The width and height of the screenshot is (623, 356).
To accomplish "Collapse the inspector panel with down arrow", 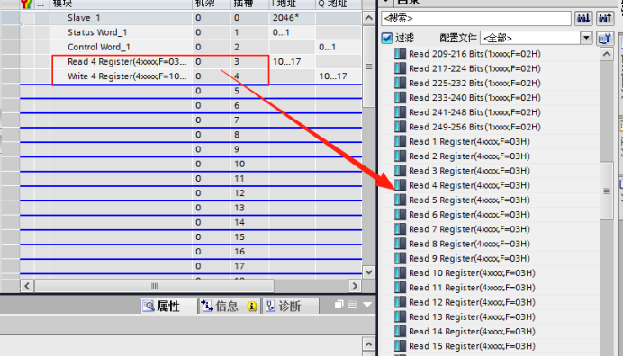I will tap(367, 305).
